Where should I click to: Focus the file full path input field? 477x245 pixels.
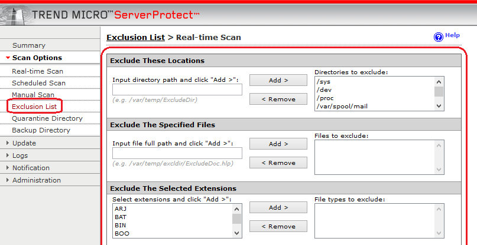177,154
